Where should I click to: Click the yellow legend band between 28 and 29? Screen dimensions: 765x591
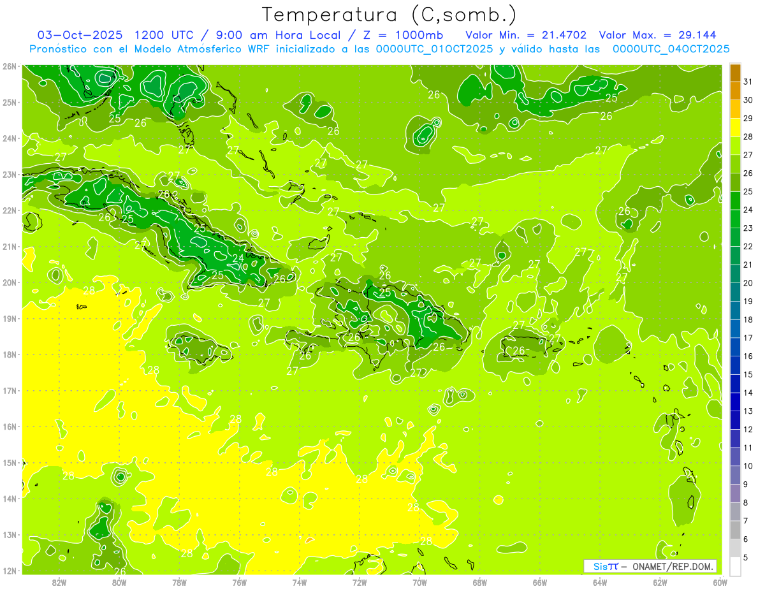735,128
